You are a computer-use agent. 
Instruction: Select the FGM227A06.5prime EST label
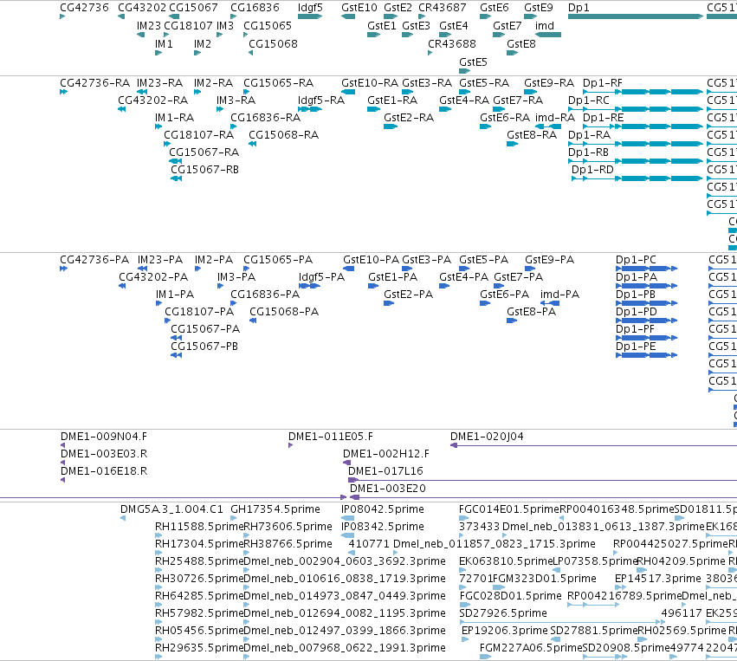tap(531, 648)
